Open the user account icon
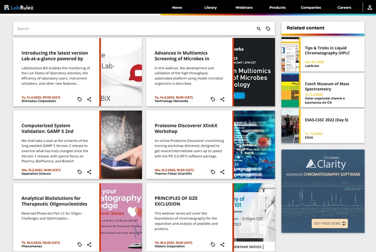This screenshot has height=252, width=376. coord(369,7)
